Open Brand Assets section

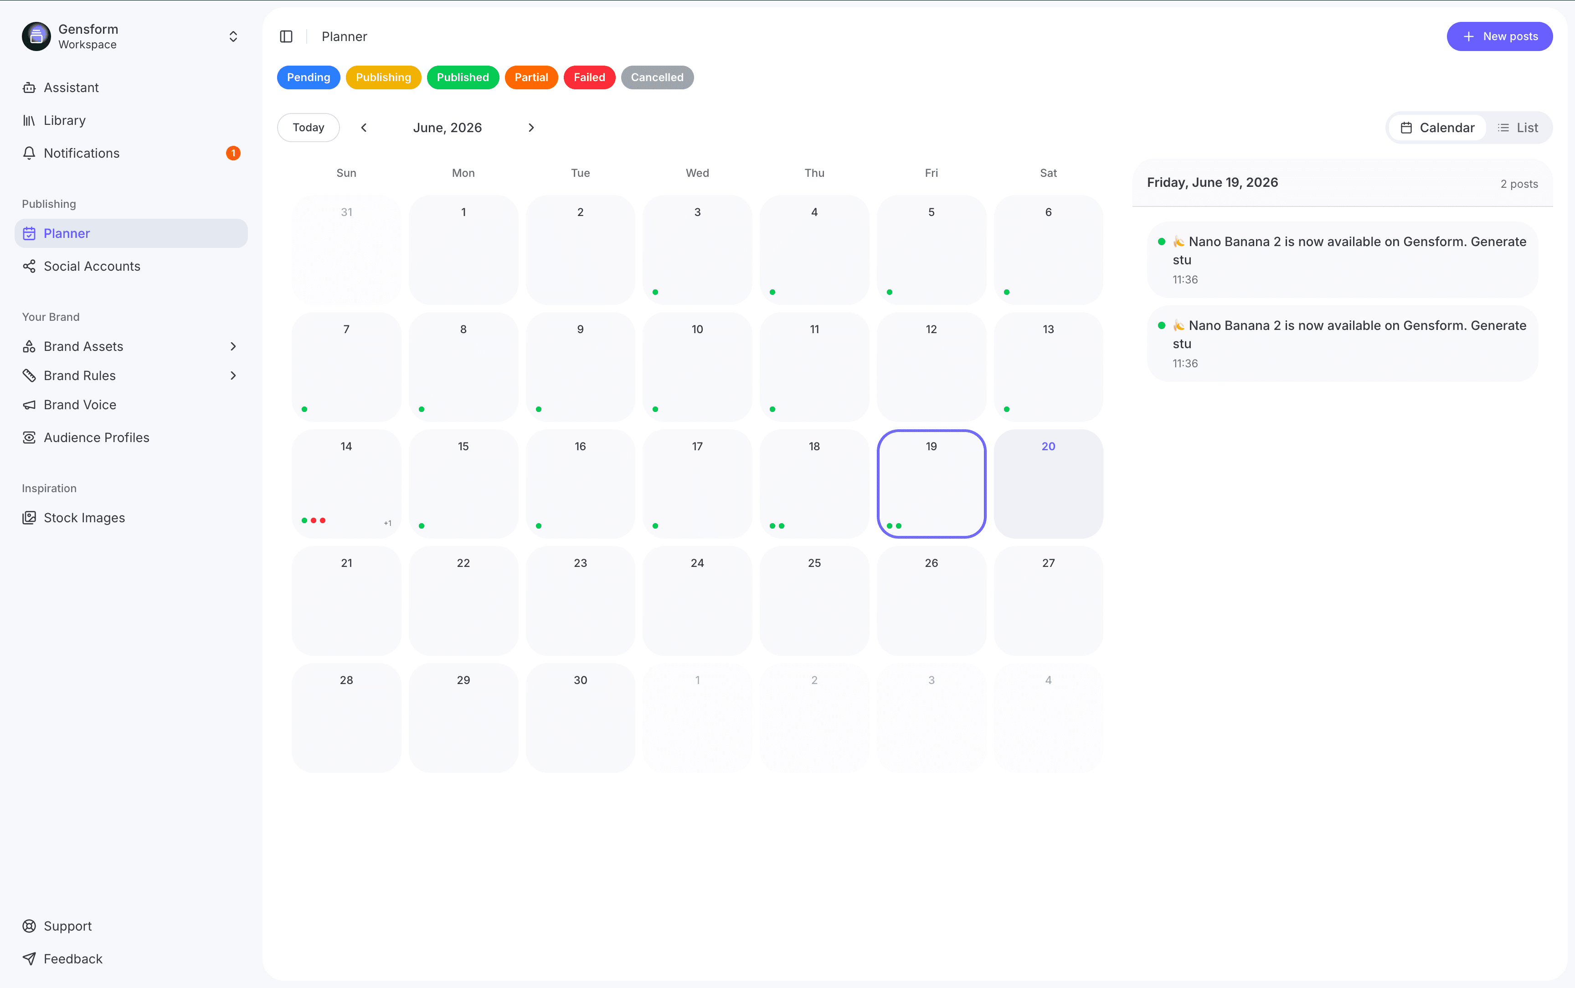tap(131, 346)
